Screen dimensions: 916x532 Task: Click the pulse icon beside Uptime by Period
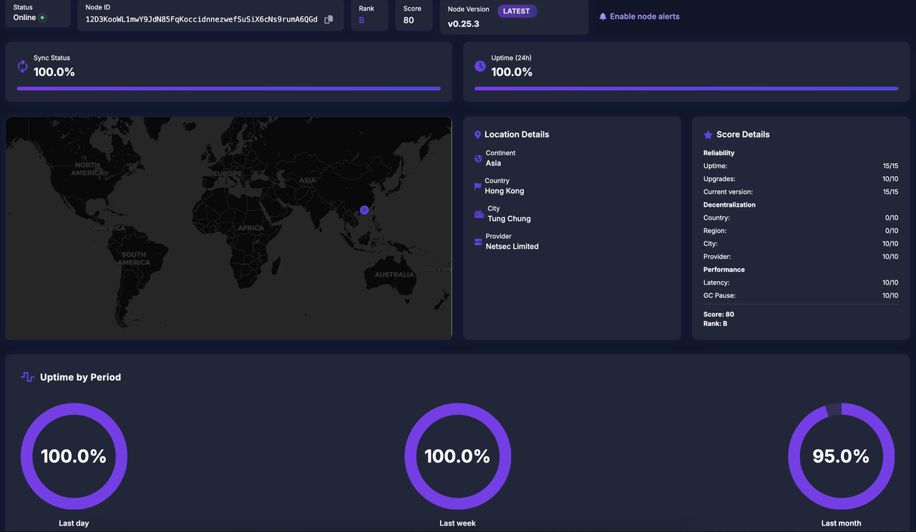26,377
